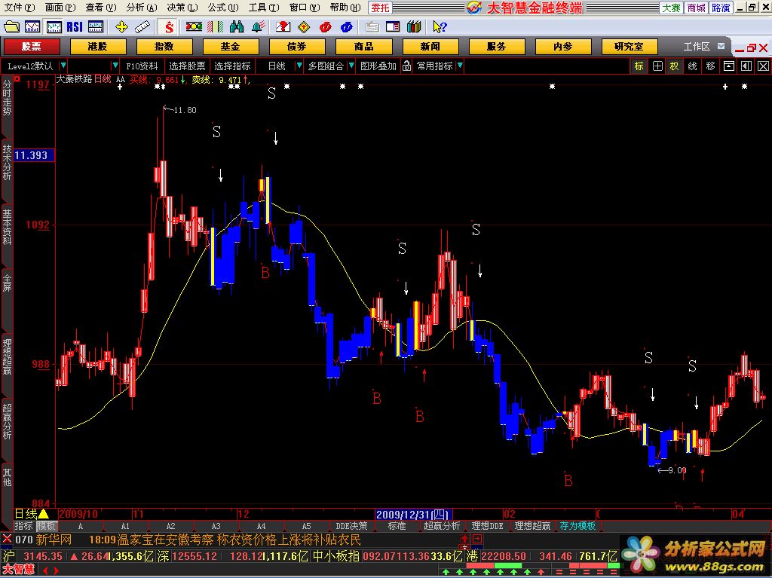The width and height of the screenshot is (772, 578).
Task: Click the lock icon beside 图形叠加
Action: point(406,66)
